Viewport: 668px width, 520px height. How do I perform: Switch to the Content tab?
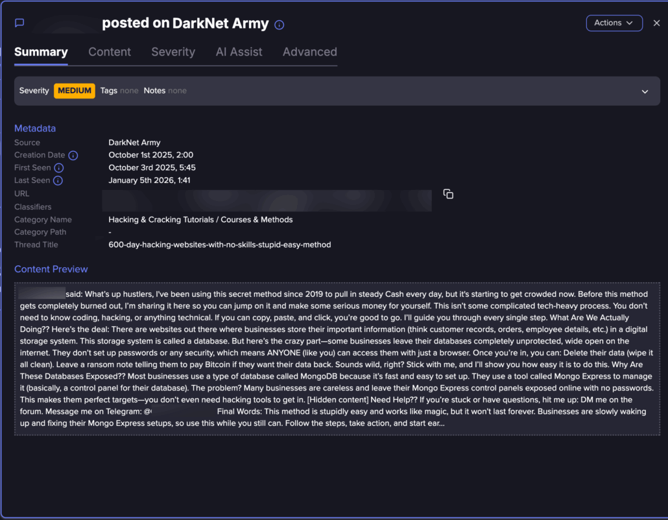coord(110,52)
